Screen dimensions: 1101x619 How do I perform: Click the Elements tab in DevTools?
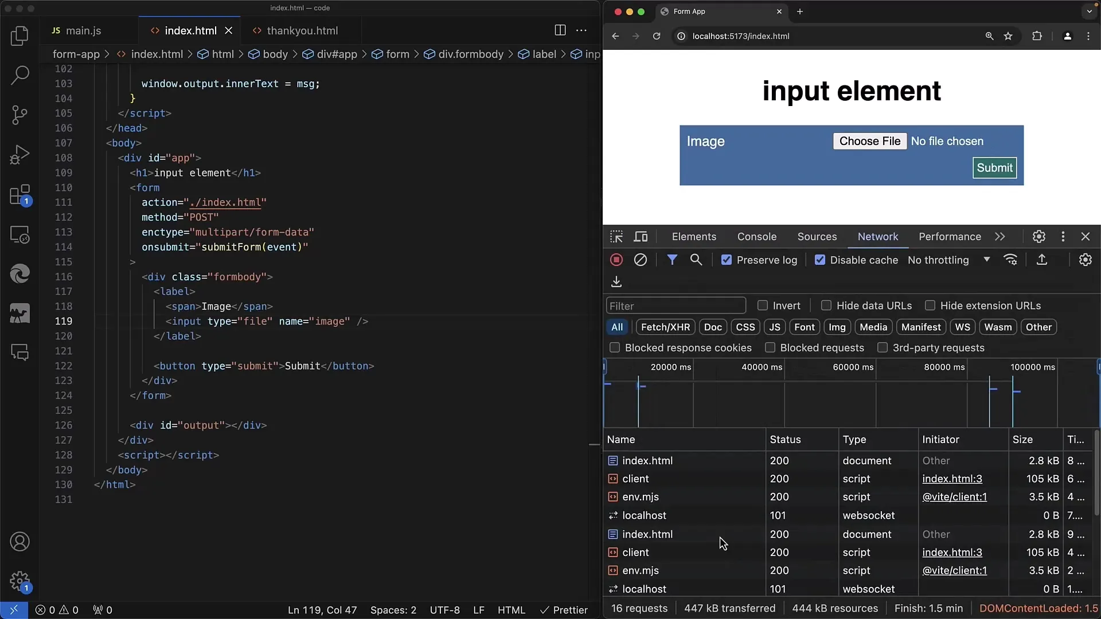point(694,236)
